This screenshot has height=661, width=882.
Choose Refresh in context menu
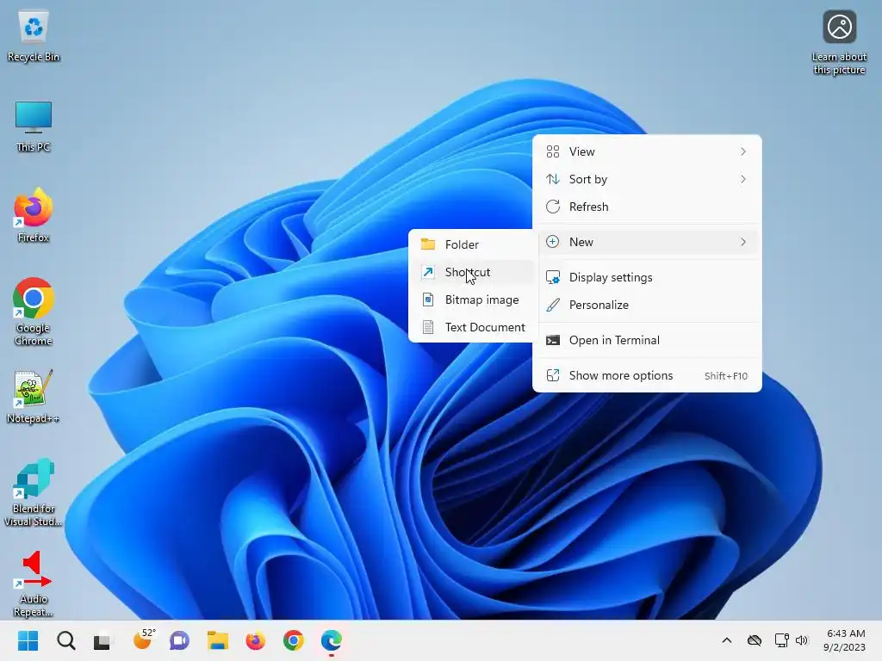click(647, 207)
